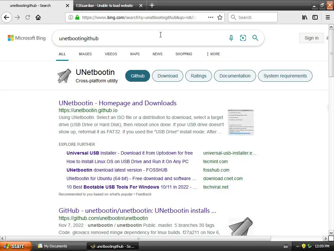This screenshot has height=251, width=334.
Task: Open UNetbootin download FOSSHUB link
Action: click(x=117, y=170)
